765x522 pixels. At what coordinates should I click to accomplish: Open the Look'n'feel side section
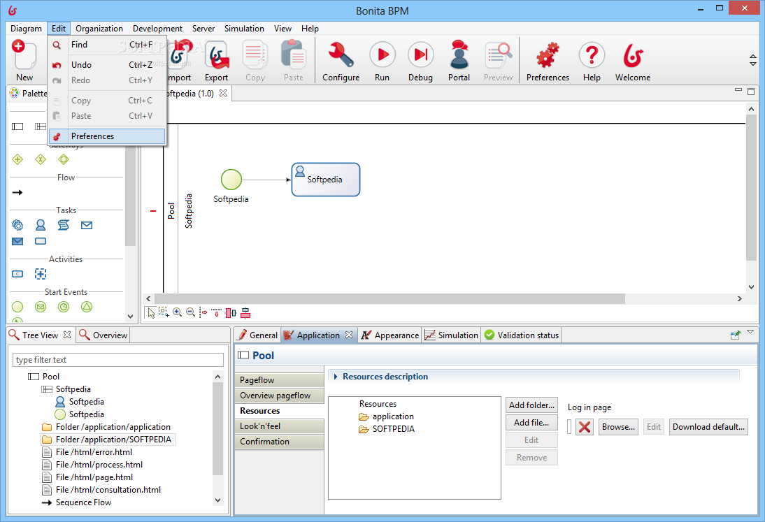coord(280,426)
